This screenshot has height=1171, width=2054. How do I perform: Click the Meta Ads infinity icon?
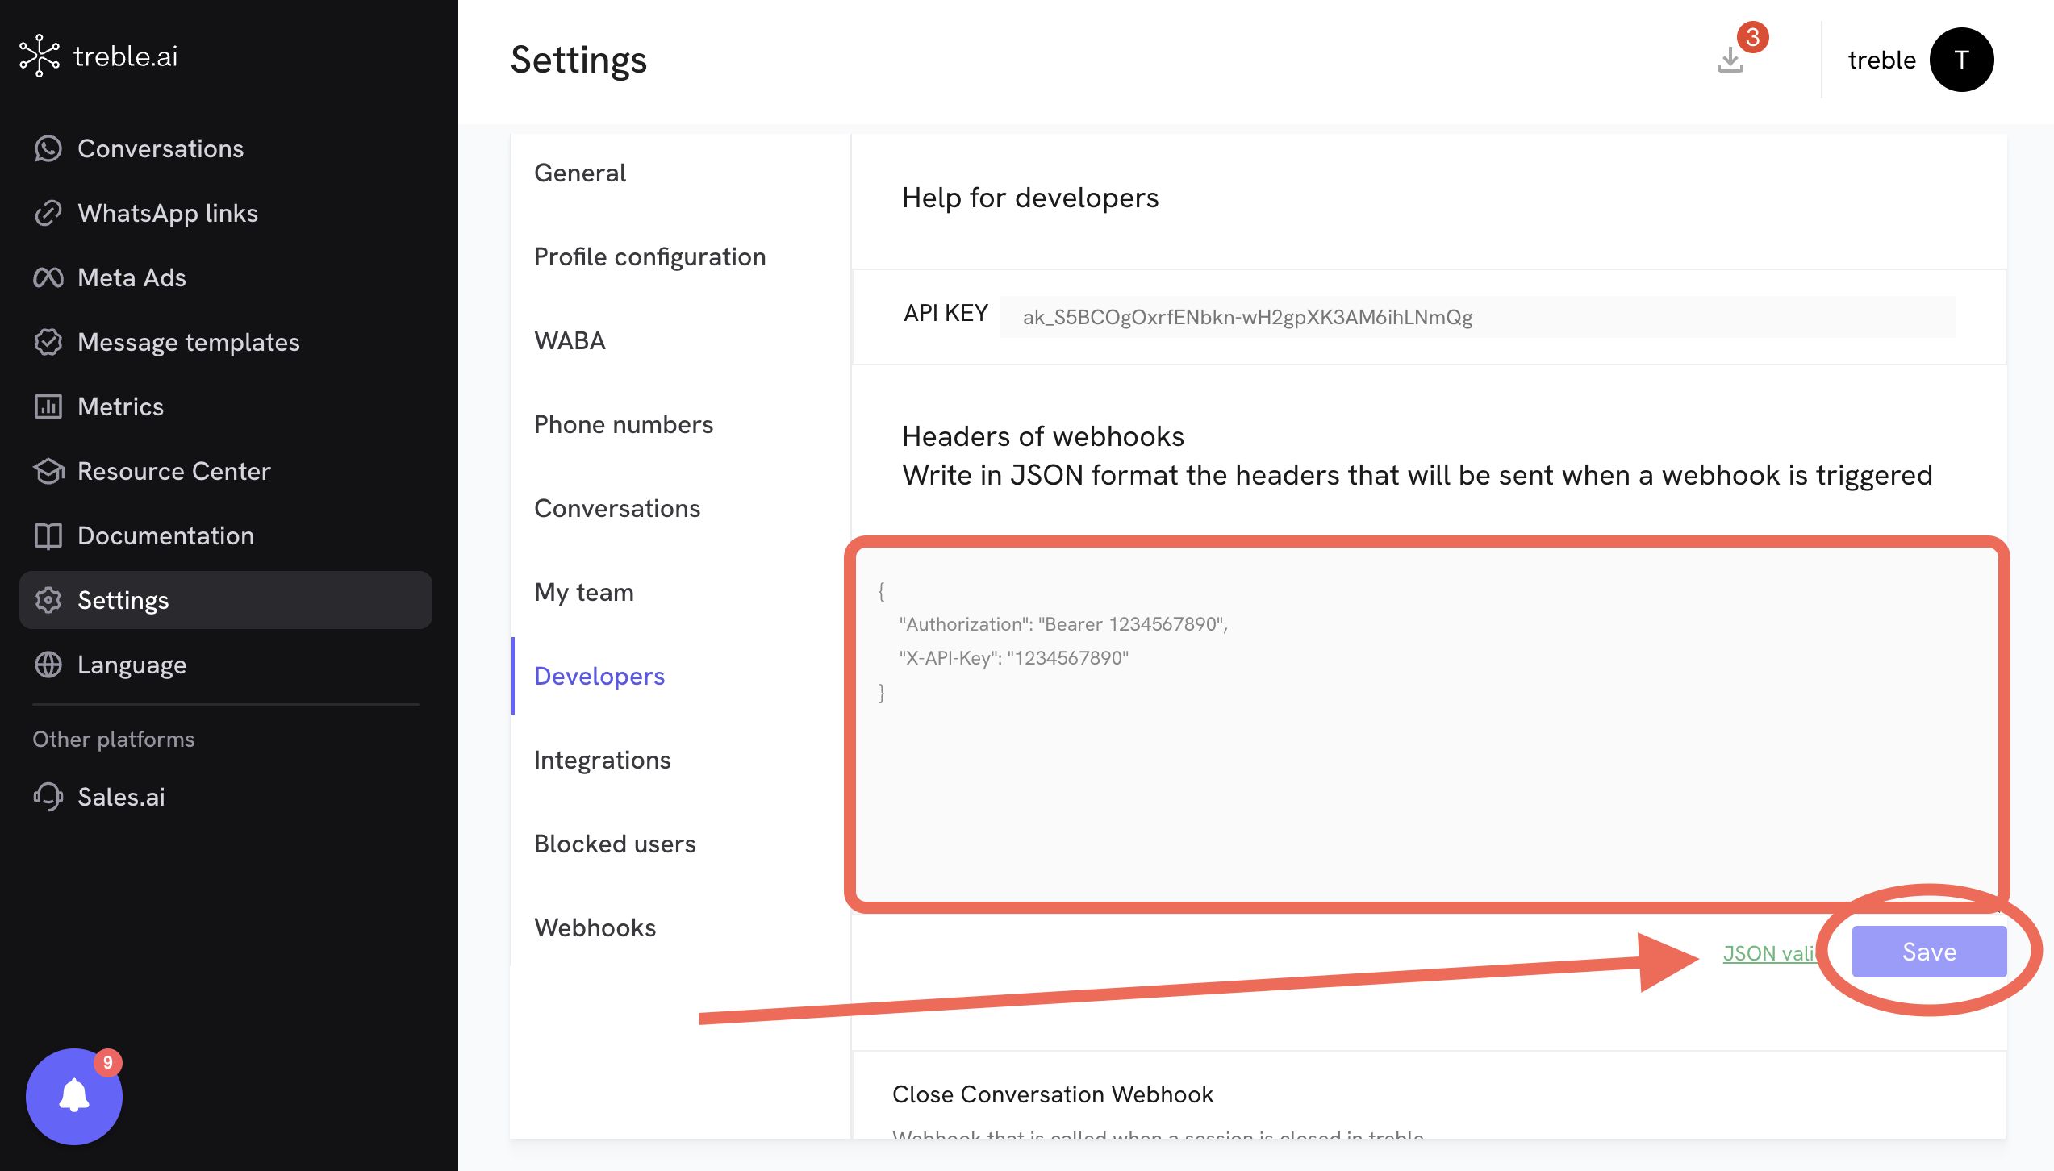point(48,277)
